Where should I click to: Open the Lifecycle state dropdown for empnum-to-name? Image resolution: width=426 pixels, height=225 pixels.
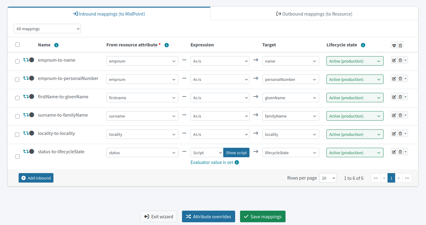click(355, 61)
